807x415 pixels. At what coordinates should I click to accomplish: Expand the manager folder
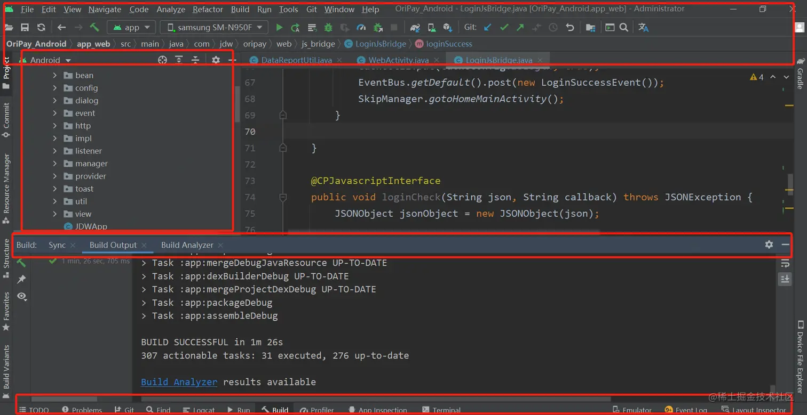coord(54,164)
